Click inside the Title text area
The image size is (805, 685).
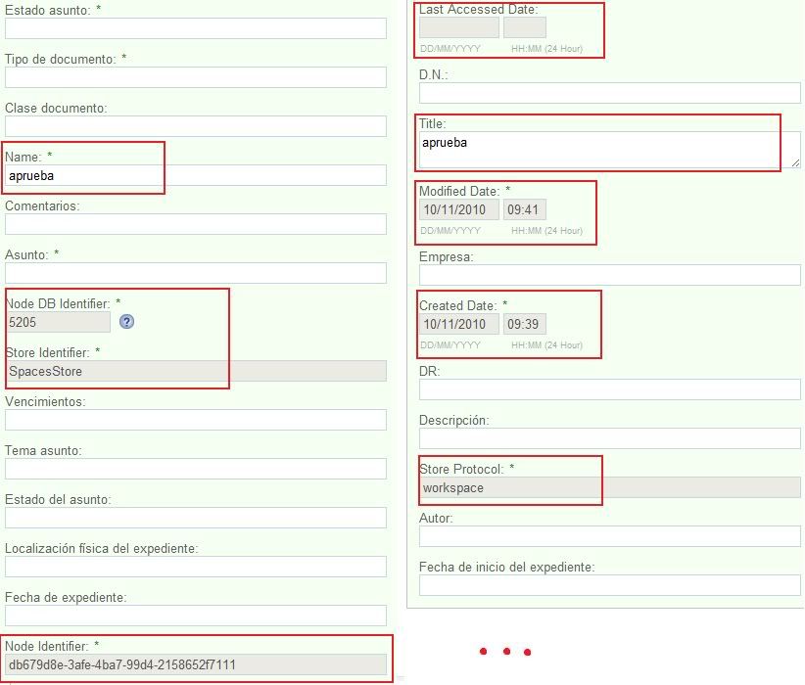[x=607, y=150]
